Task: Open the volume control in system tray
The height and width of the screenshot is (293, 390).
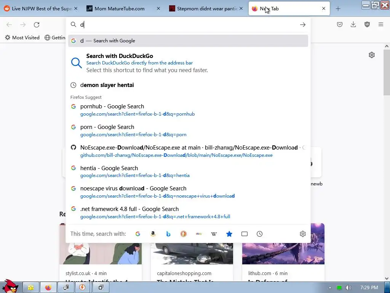Action: tap(348, 288)
